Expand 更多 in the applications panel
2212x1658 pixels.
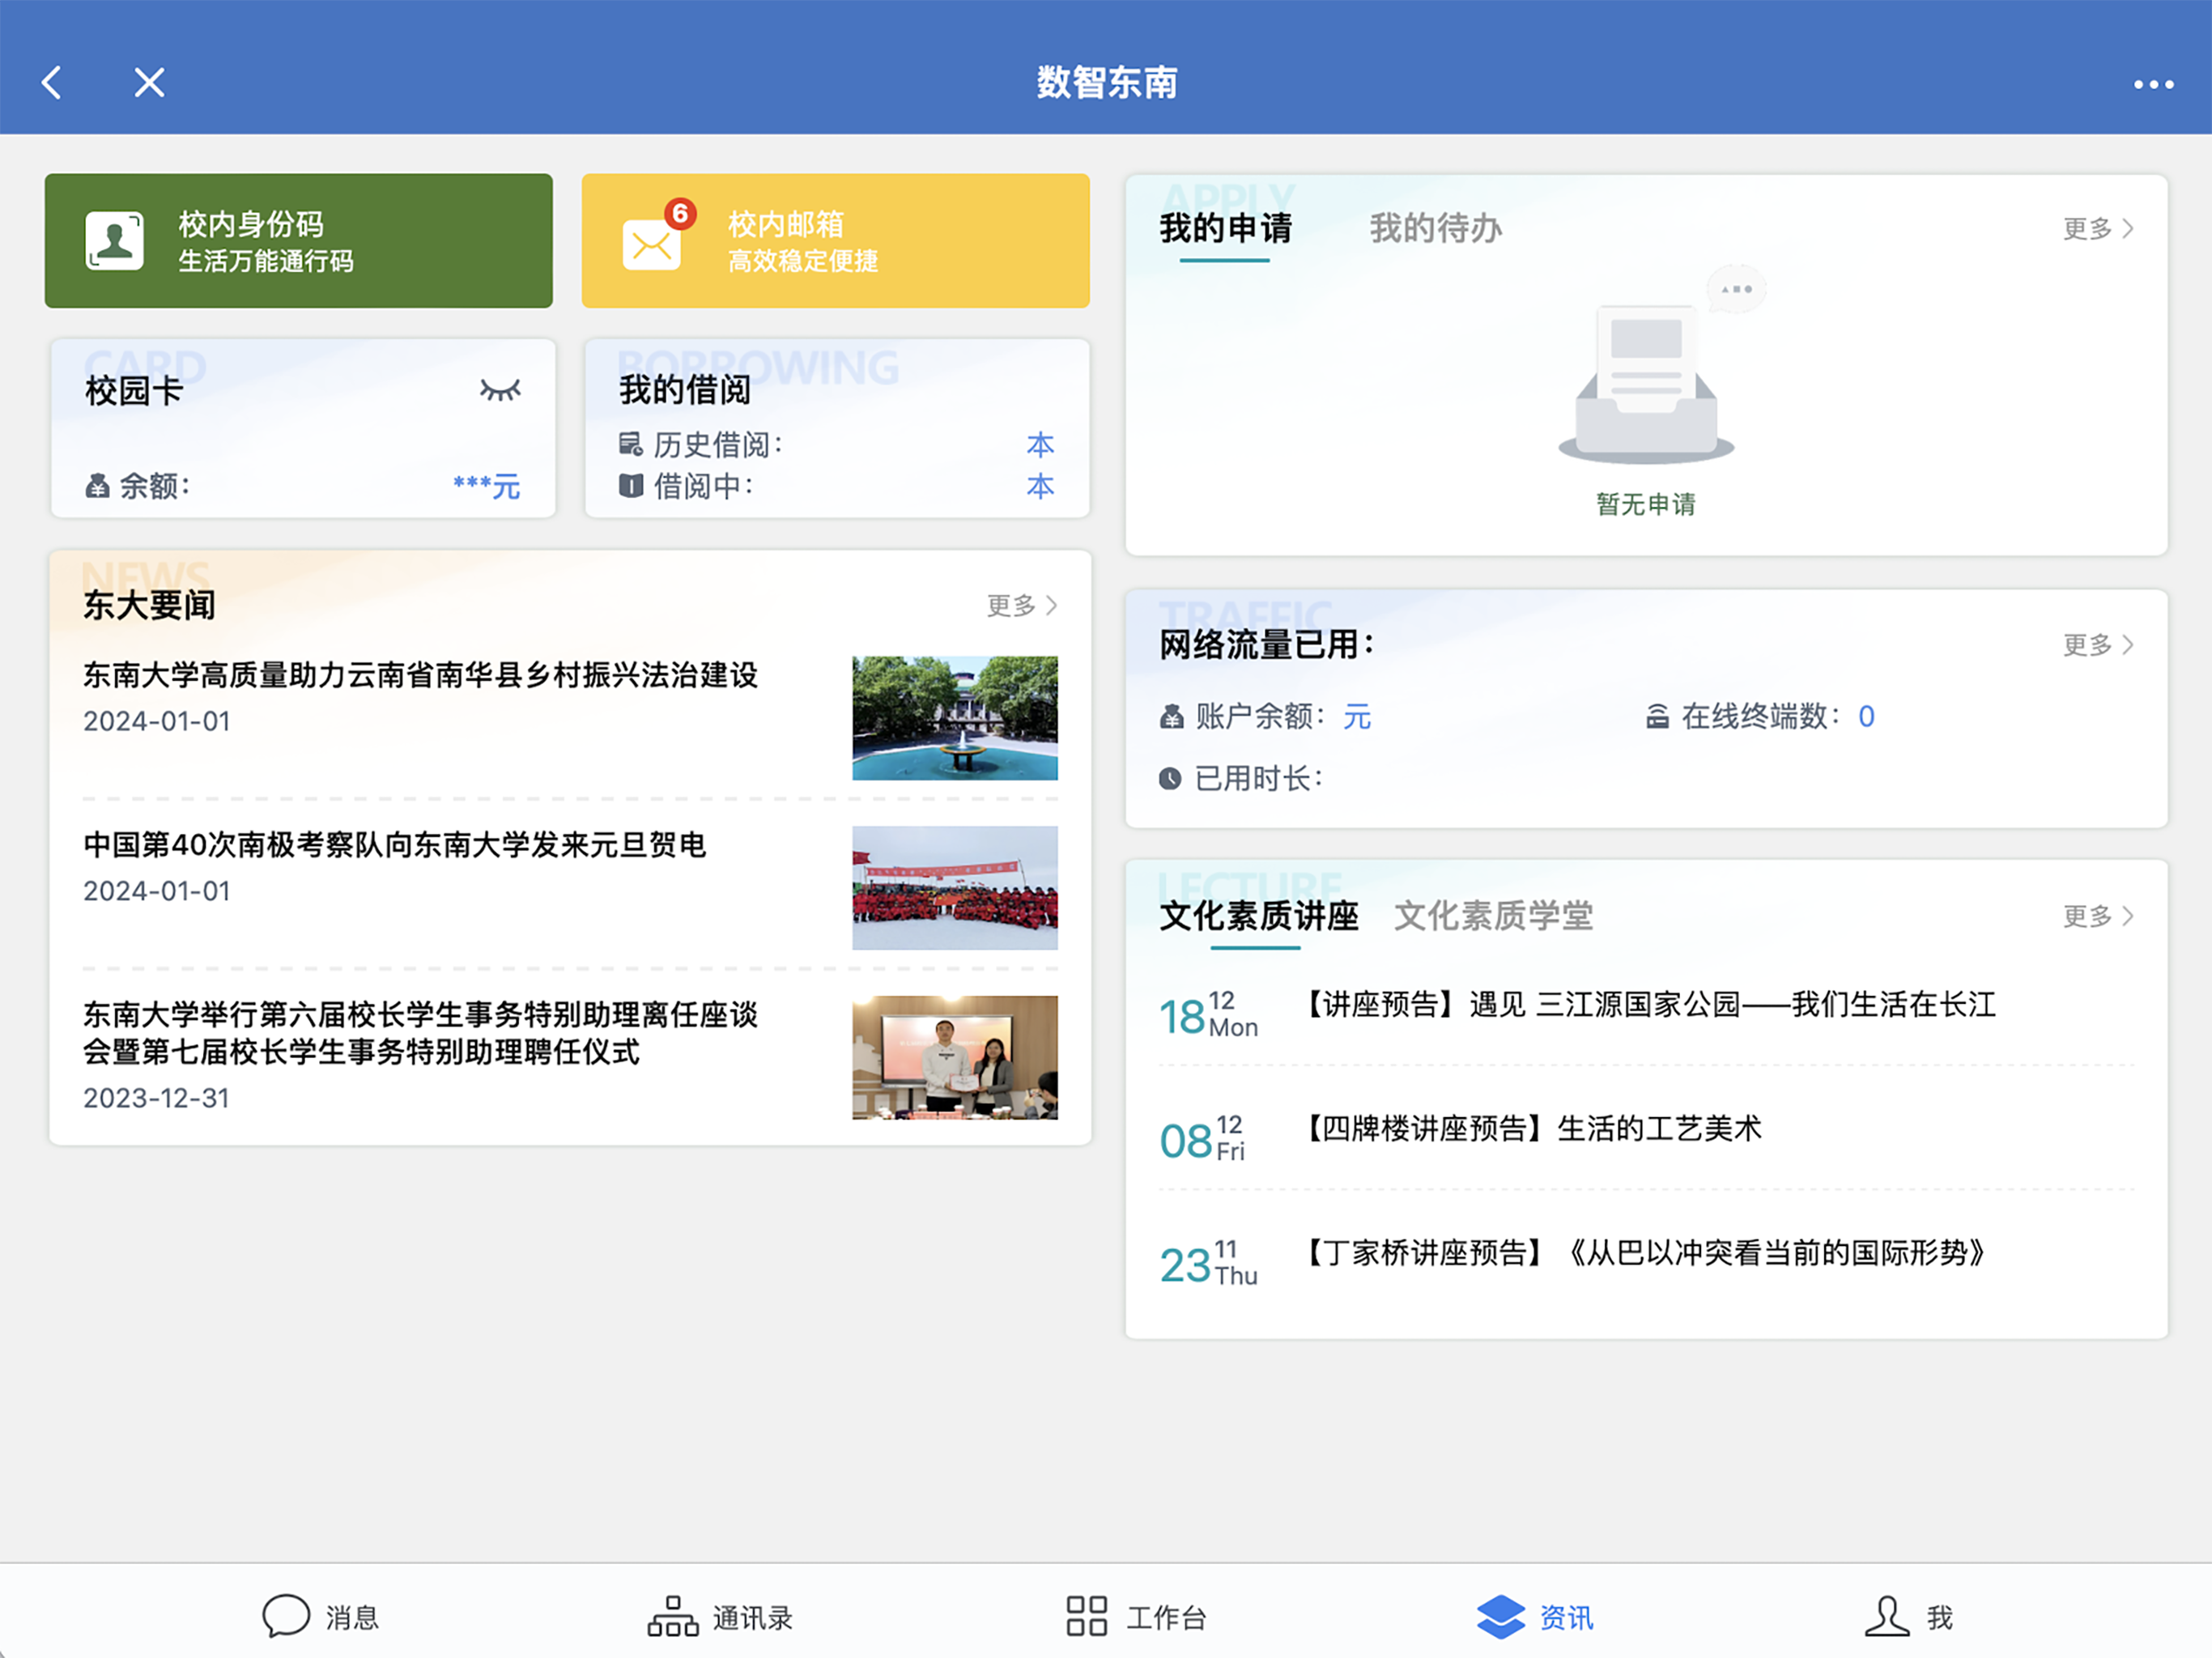pos(2098,229)
